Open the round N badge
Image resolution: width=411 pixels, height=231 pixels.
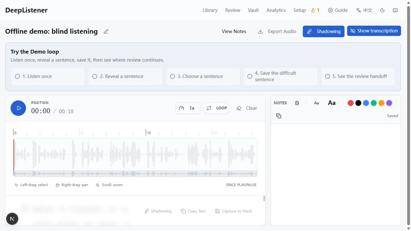tap(12, 219)
